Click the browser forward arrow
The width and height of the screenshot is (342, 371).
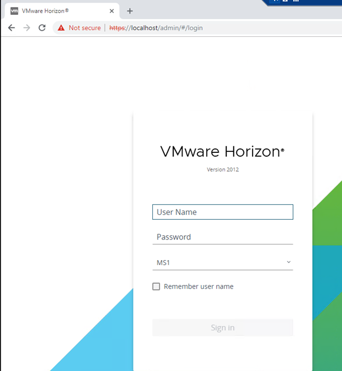tap(27, 28)
